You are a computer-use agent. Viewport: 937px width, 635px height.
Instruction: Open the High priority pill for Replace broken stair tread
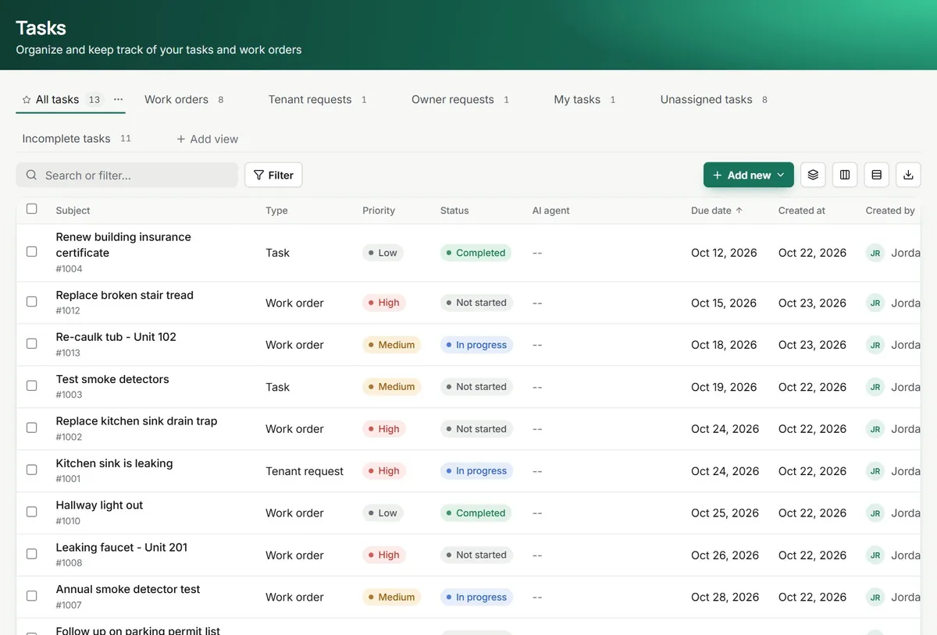(x=383, y=303)
